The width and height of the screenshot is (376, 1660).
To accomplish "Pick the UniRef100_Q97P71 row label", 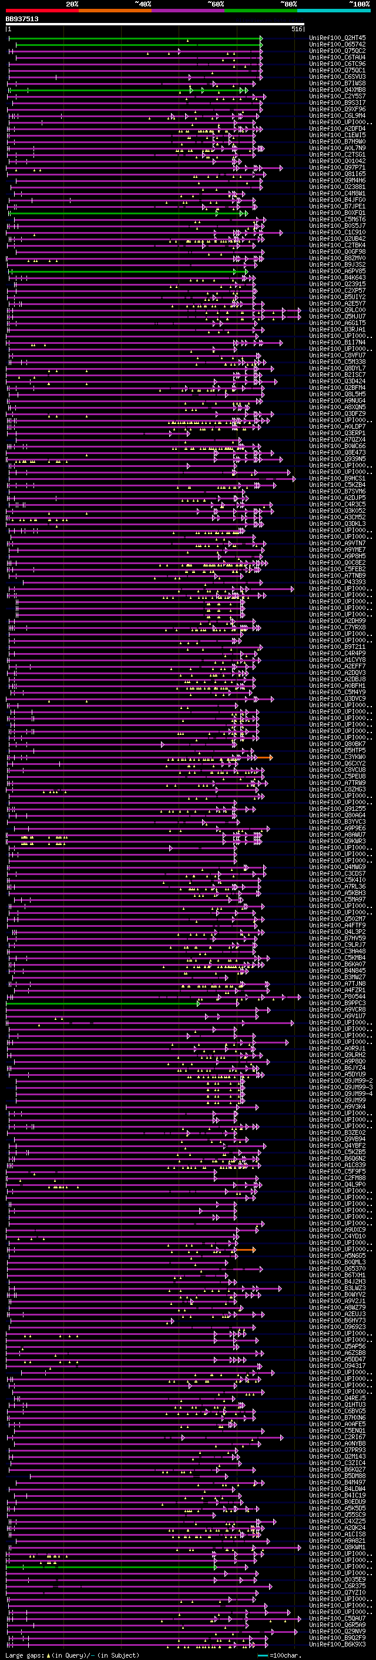I will (337, 168).
